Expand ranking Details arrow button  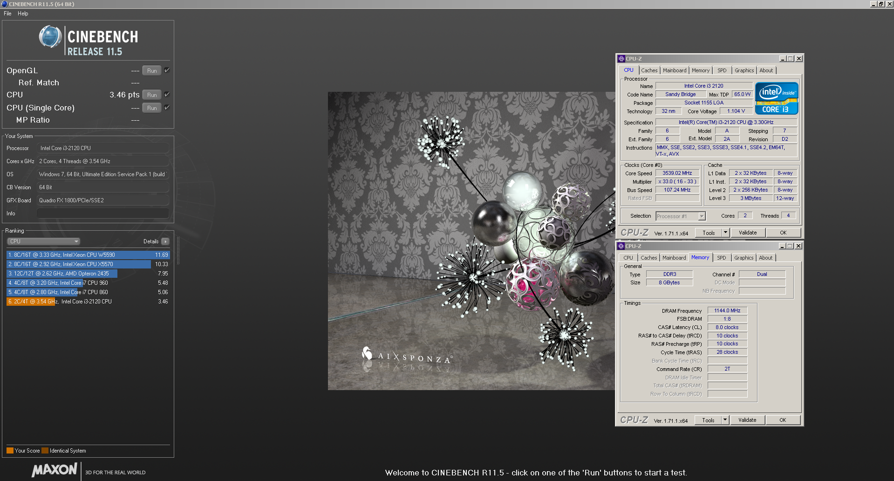pyautogui.click(x=165, y=241)
